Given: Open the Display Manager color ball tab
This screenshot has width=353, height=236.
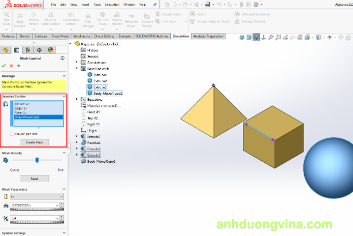Looking at the screenshot, I should [x=50, y=50].
